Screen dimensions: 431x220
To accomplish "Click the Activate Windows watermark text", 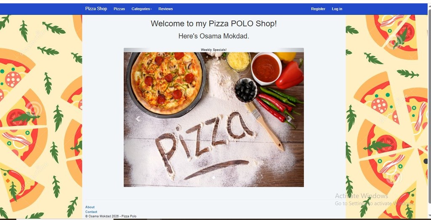I will click(x=362, y=196).
